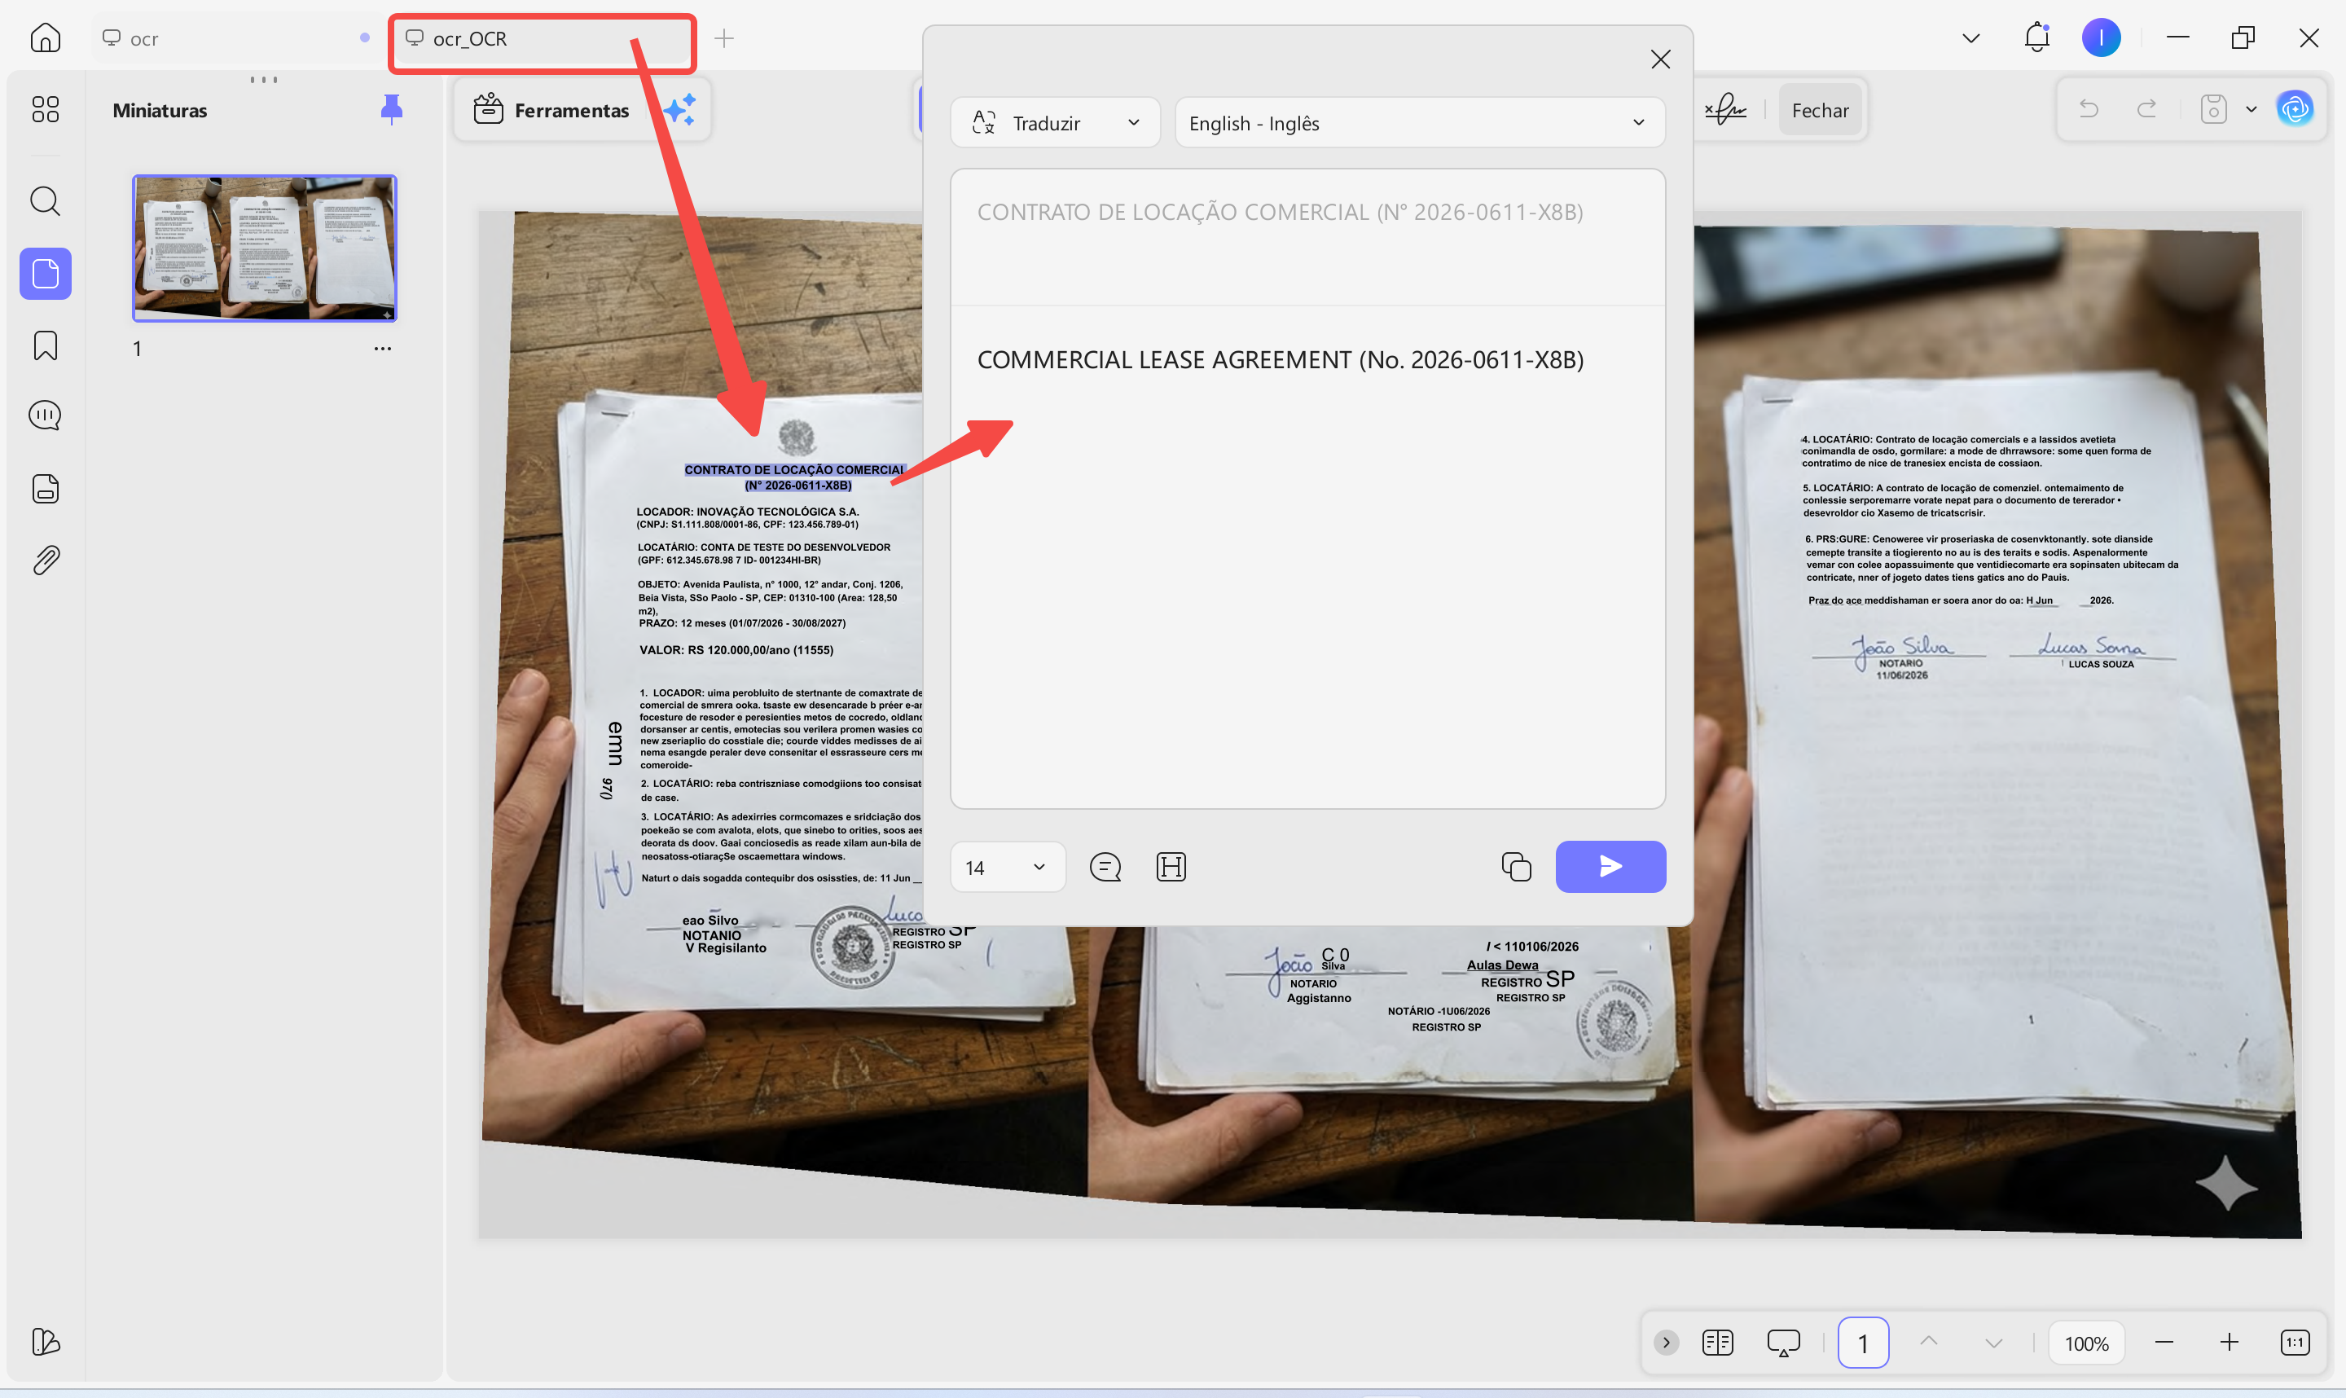This screenshot has width=2346, height=1398.
Task: Click the Miniaturas panel title
Action: click(x=160, y=110)
